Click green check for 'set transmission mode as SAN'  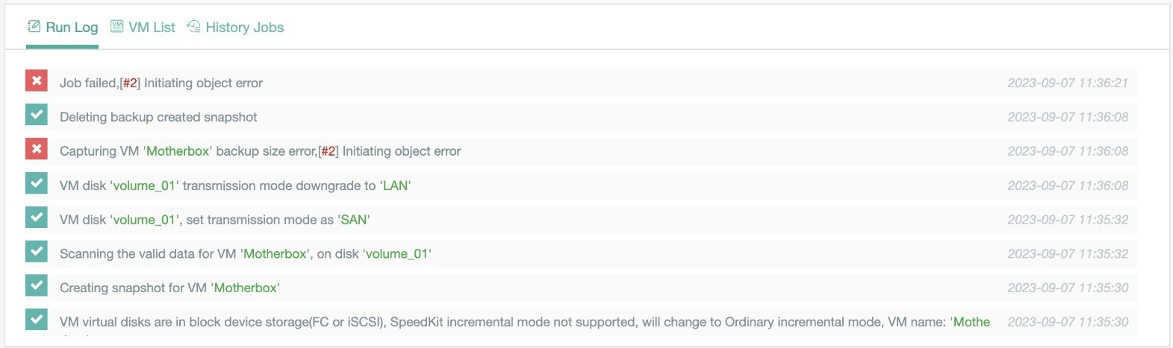[37, 218]
